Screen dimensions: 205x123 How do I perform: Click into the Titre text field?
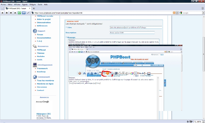pyautogui.click(x=136, y=27)
